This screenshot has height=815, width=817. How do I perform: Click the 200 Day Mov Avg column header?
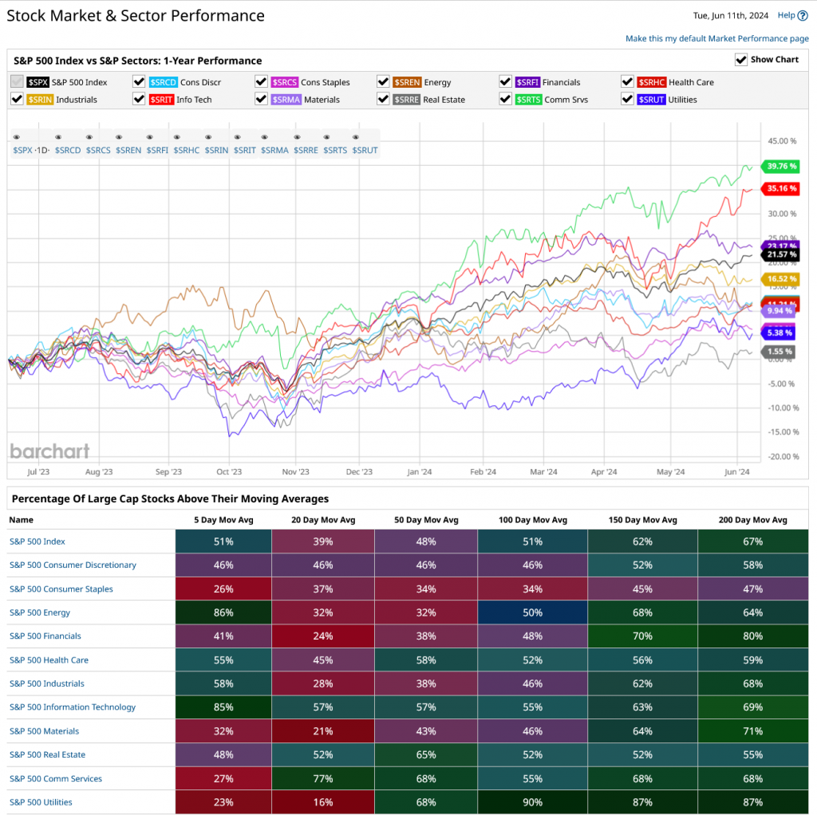coord(753,520)
